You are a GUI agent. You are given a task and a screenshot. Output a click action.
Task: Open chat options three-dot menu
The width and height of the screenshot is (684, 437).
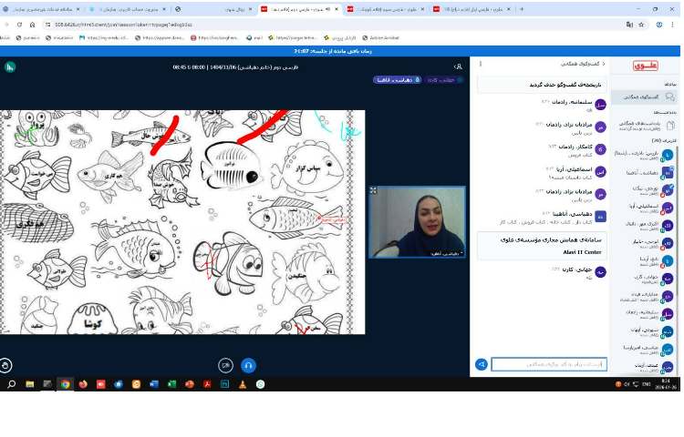click(x=481, y=64)
